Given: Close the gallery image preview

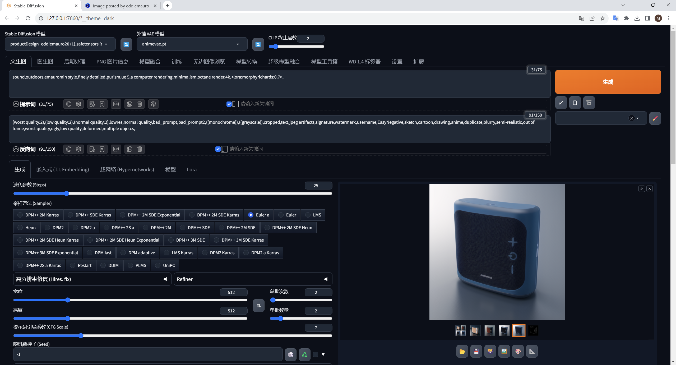Looking at the screenshot, I should 650,189.
